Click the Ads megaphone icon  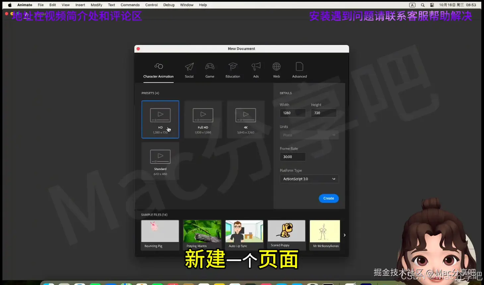[x=256, y=66]
